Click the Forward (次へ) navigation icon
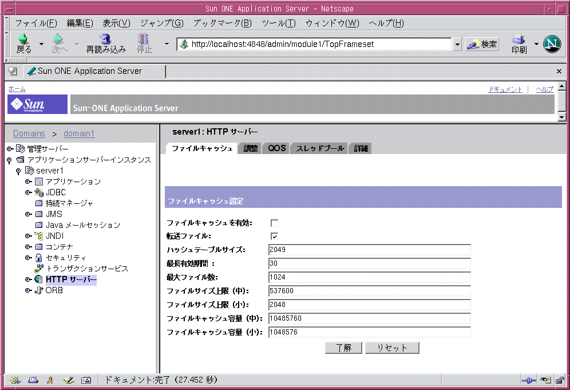Viewport: 570px width, 390px height. point(58,38)
